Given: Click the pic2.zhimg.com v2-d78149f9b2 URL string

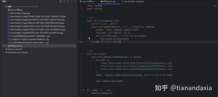Looking at the screenshot, I should [136, 63].
